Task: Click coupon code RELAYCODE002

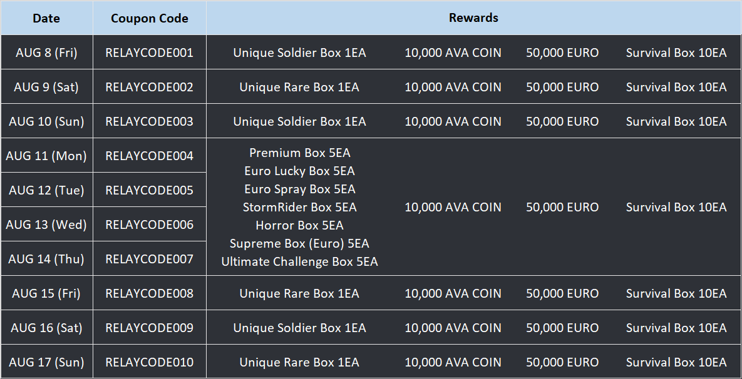Action: tap(150, 87)
